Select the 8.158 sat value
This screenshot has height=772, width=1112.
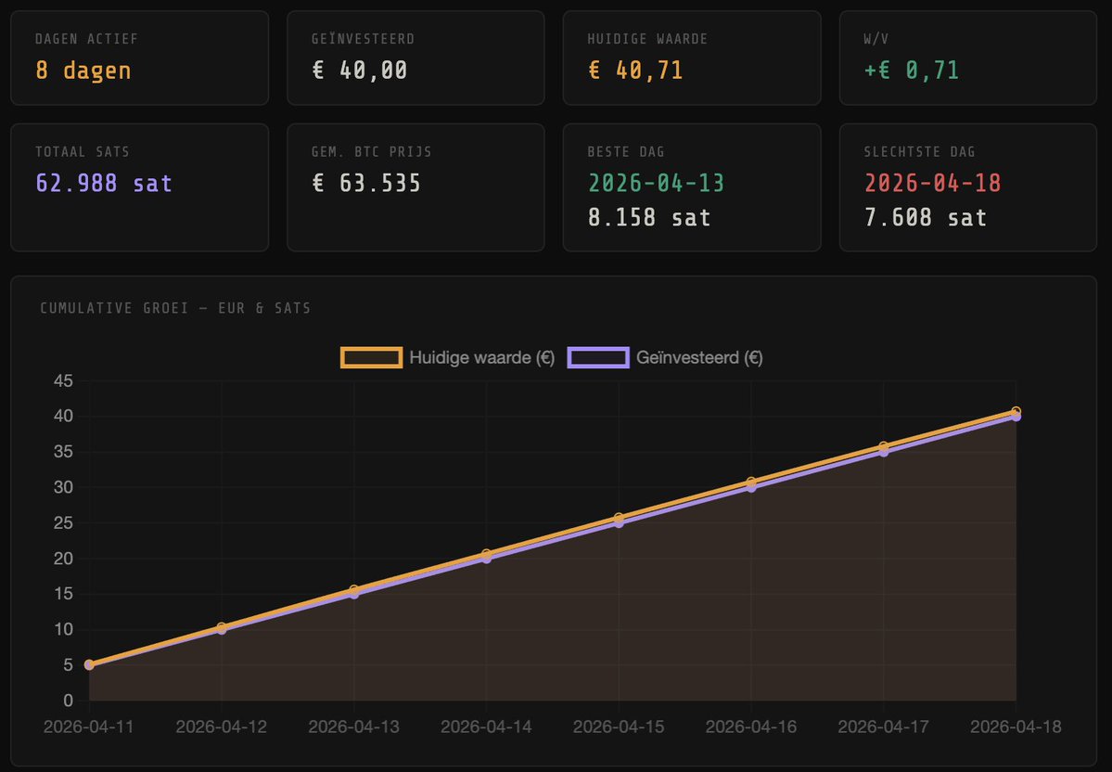click(649, 217)
